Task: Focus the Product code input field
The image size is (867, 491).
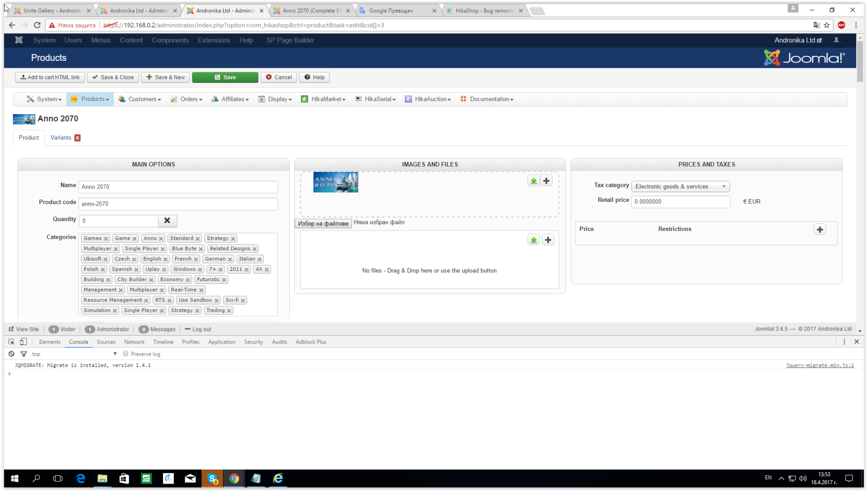Action: 178,204
